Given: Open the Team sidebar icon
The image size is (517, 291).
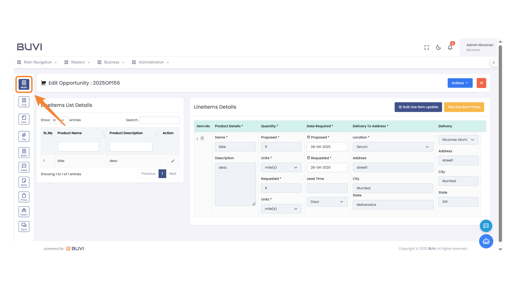Looking at the screenshot, I should (24, 212).
